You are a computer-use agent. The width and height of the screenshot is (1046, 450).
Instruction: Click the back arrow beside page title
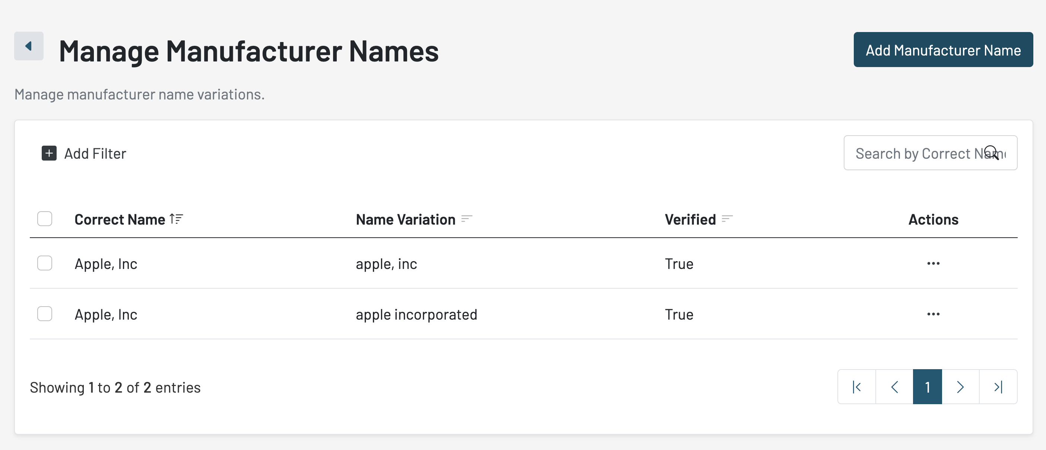tap(28, 46)
